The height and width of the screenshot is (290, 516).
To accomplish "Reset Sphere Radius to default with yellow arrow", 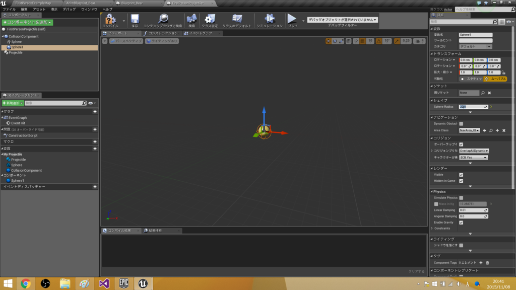I will pos(491,107).
